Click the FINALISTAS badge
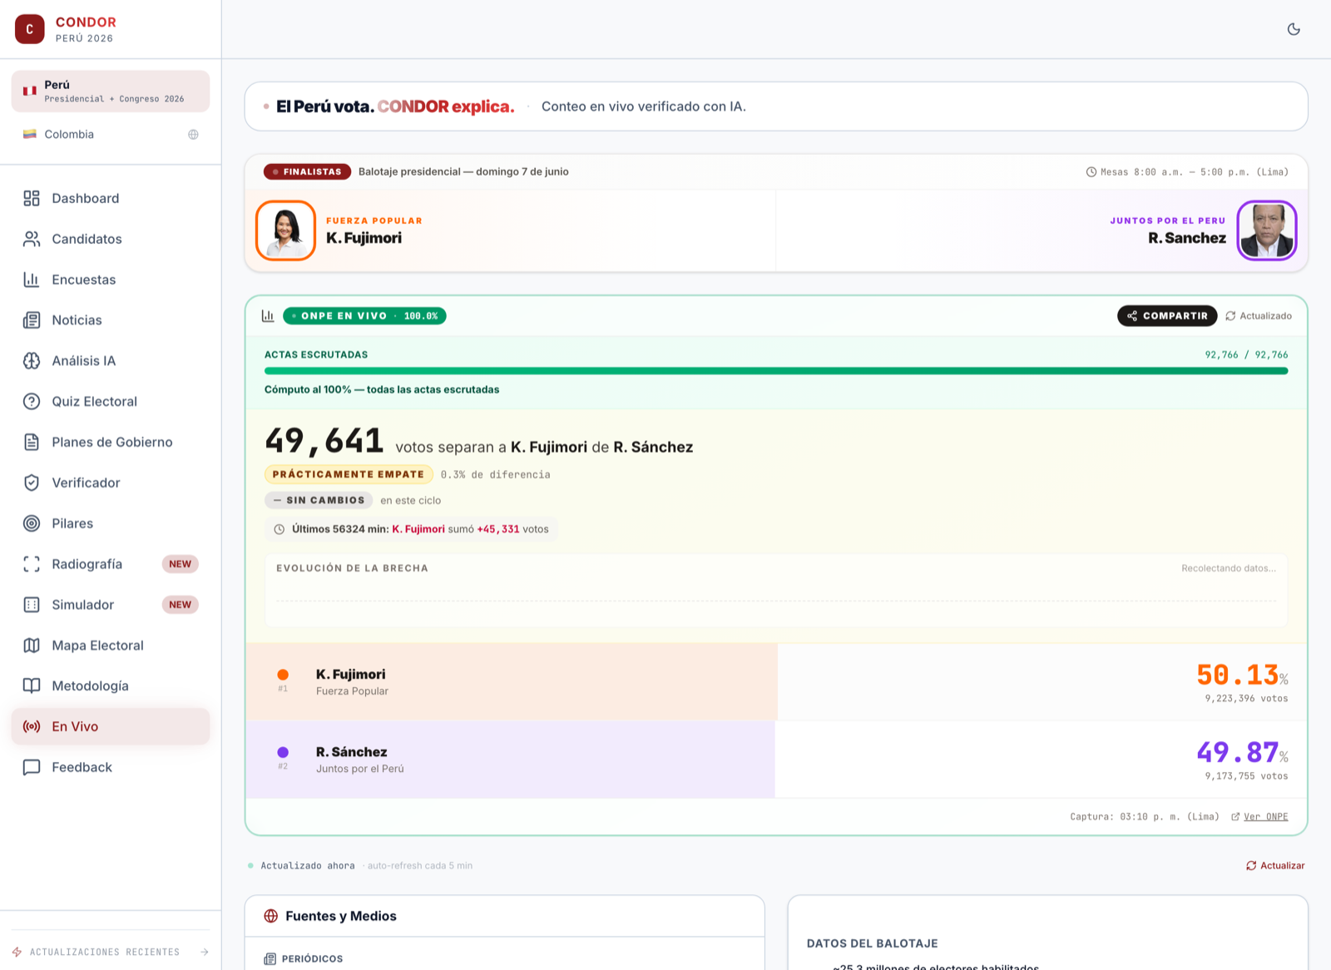This screenshot has width=1331, height=970. (x=307, y=172)
